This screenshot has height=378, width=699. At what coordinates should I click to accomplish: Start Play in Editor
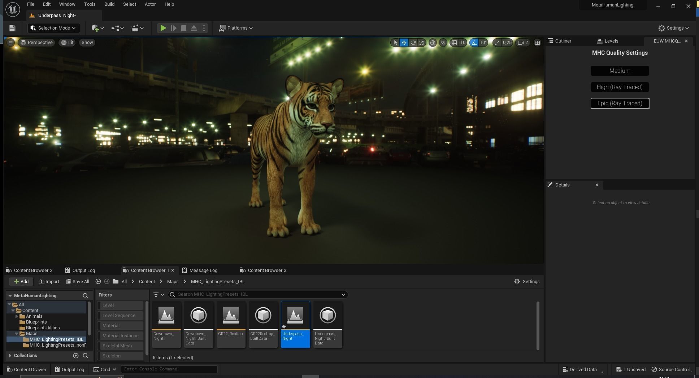[x=163, y=28]
